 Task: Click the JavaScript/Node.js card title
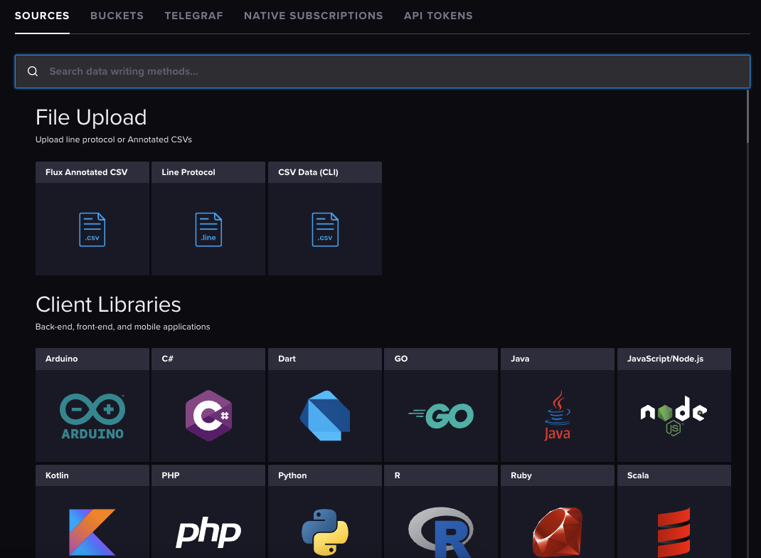(666, 359)
